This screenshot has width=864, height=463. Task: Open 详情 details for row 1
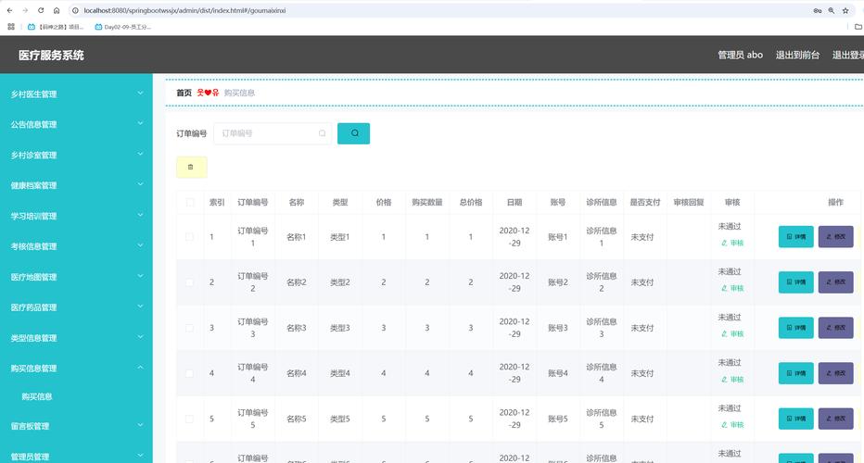[795, 237]
